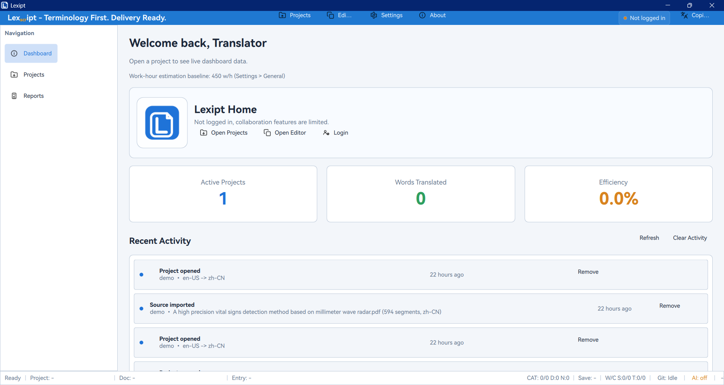Screen dimensions: 724x385
Task: Open the About info icon
Action: point(422,15)
